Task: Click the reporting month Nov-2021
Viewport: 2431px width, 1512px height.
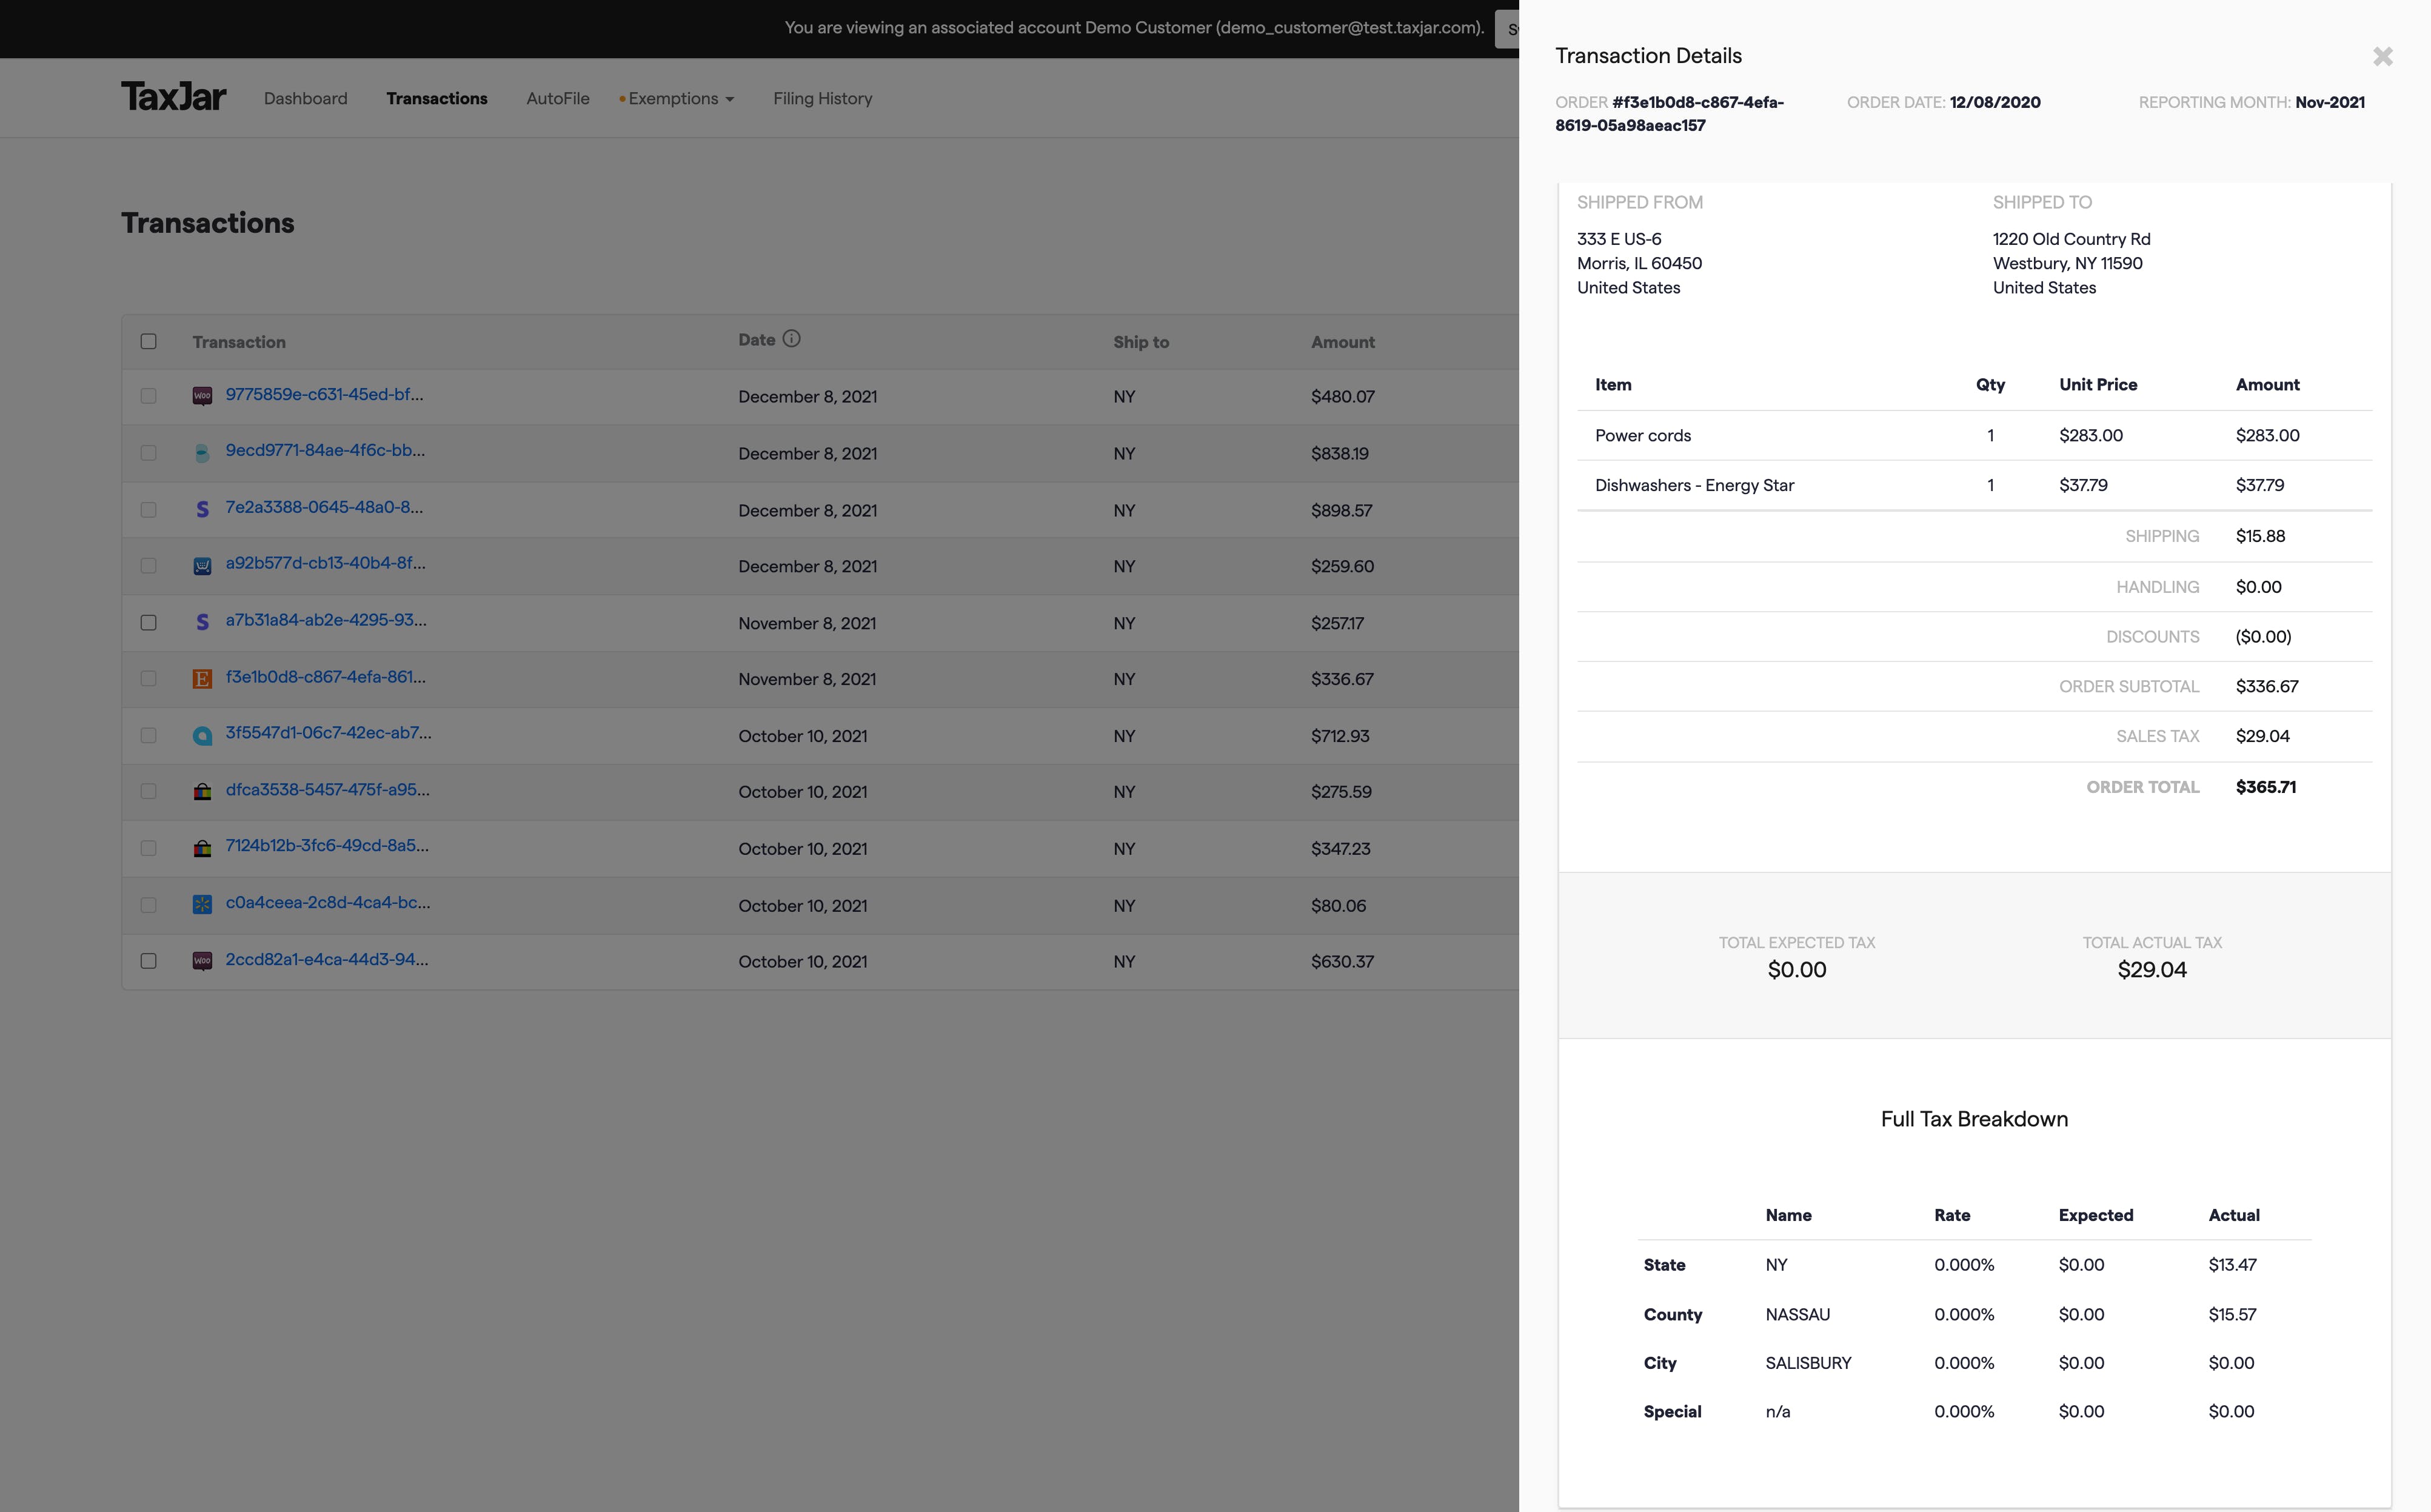Action: [2329, 102]
